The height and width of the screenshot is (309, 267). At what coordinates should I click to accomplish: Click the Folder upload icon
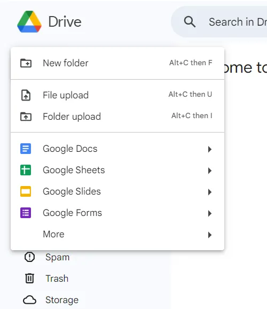26,117
